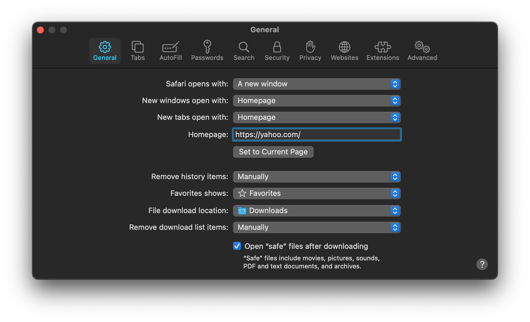530x322 pixels.
Task: Expand the 'Safari opens with' dropdown
Action: [317, 84]
